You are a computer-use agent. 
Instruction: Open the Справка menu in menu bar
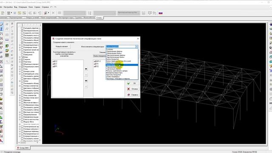click(x=45, y=7)
